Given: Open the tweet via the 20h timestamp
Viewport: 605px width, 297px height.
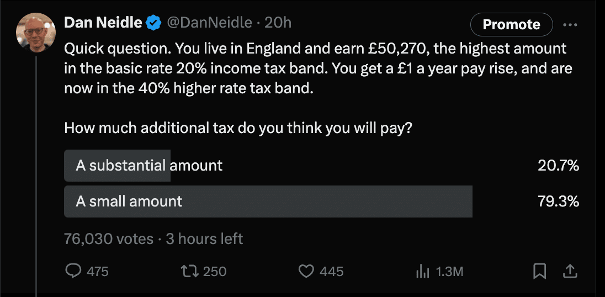Looking at the screenshot, I should (x=278, y=23).
